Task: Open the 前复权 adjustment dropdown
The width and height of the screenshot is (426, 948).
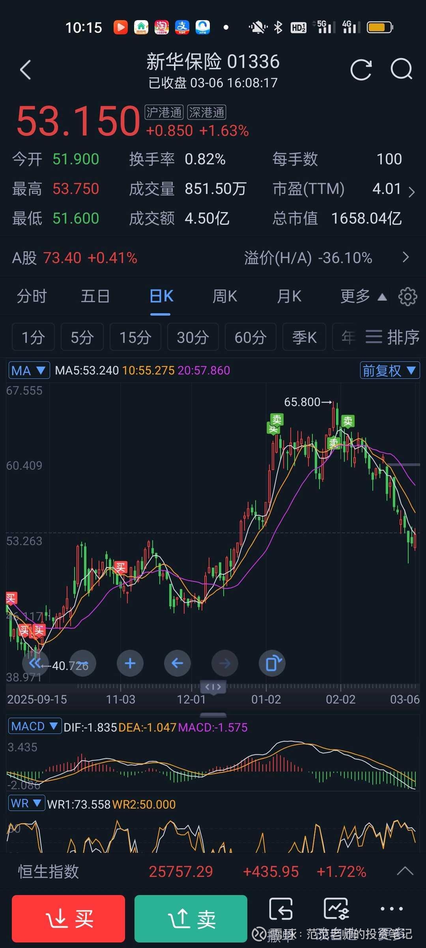Action: click(x=390, y=371)
